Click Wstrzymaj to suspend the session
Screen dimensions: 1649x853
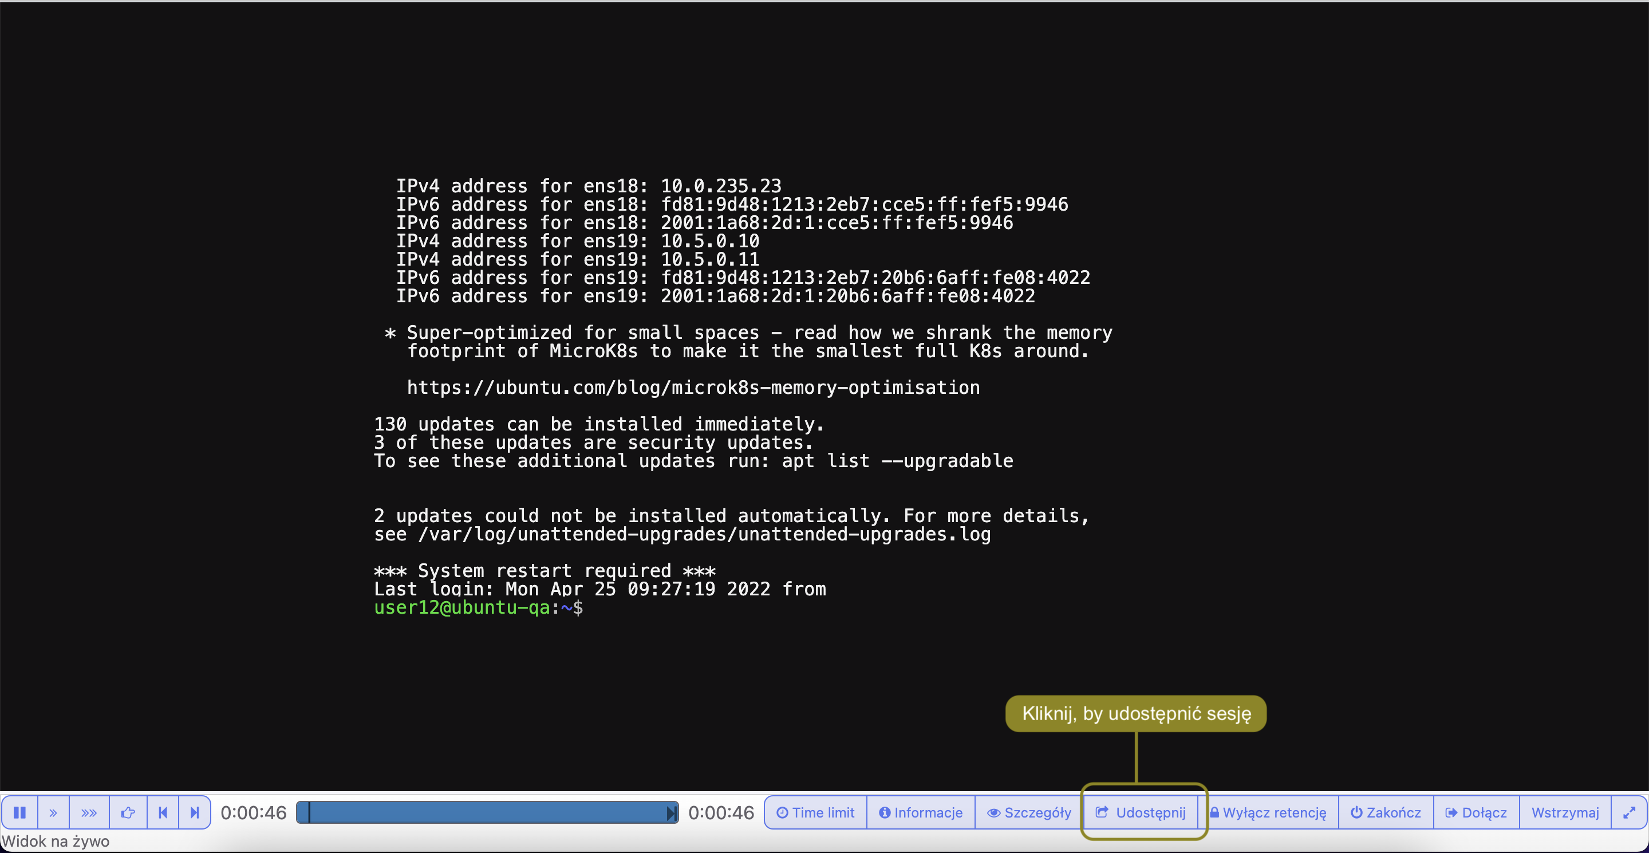(x=1565, y=812)
